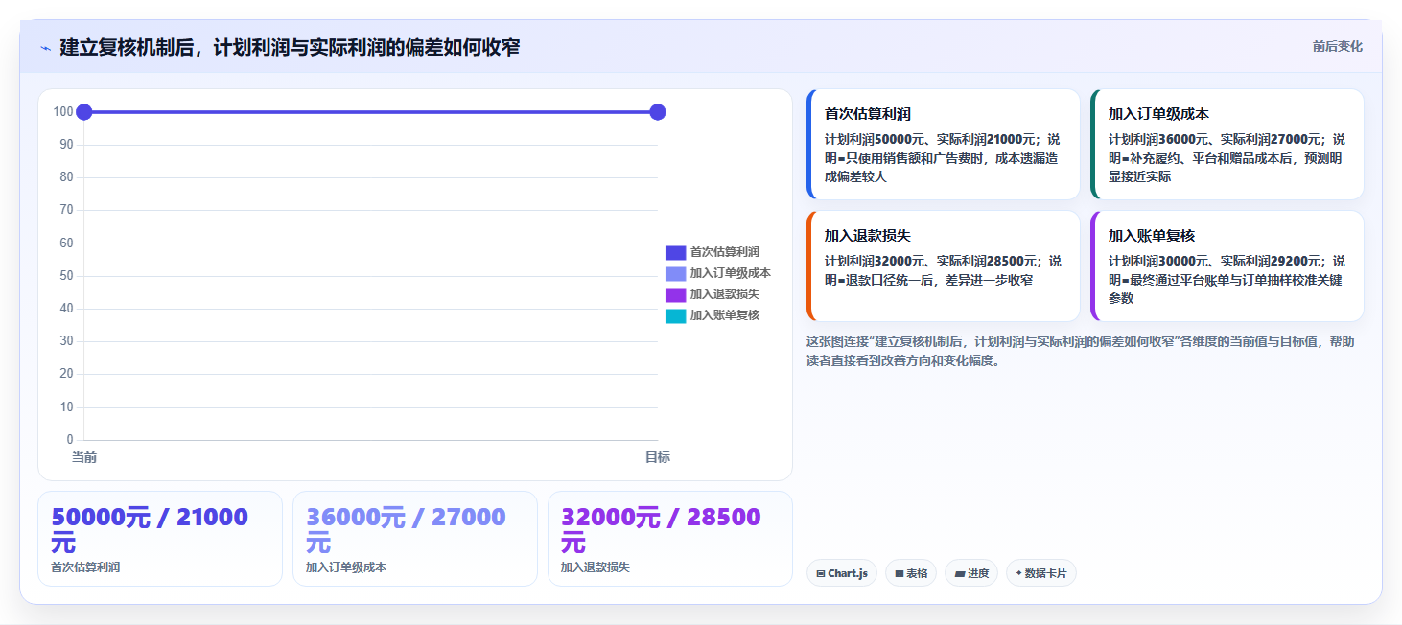Click the 50000元 / 21000元 stat value
Image resolution: width=1402 pixels, height=625 pixels.
pos(150,530)
